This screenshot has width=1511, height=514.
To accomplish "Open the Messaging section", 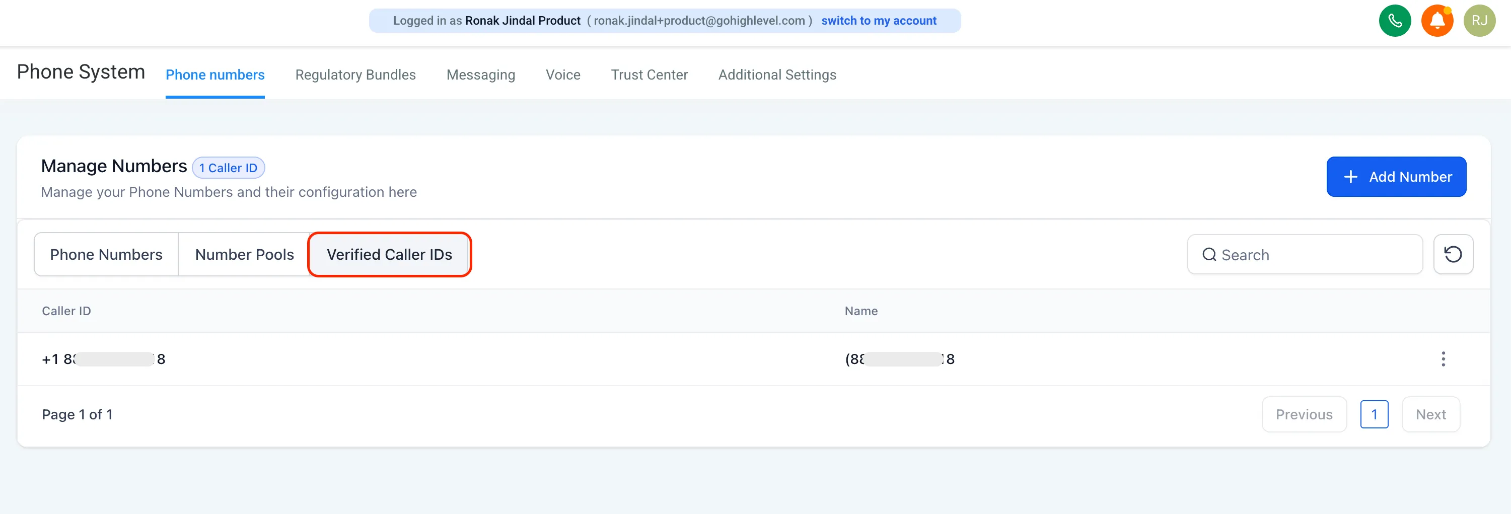I will (x=480, y=75).
